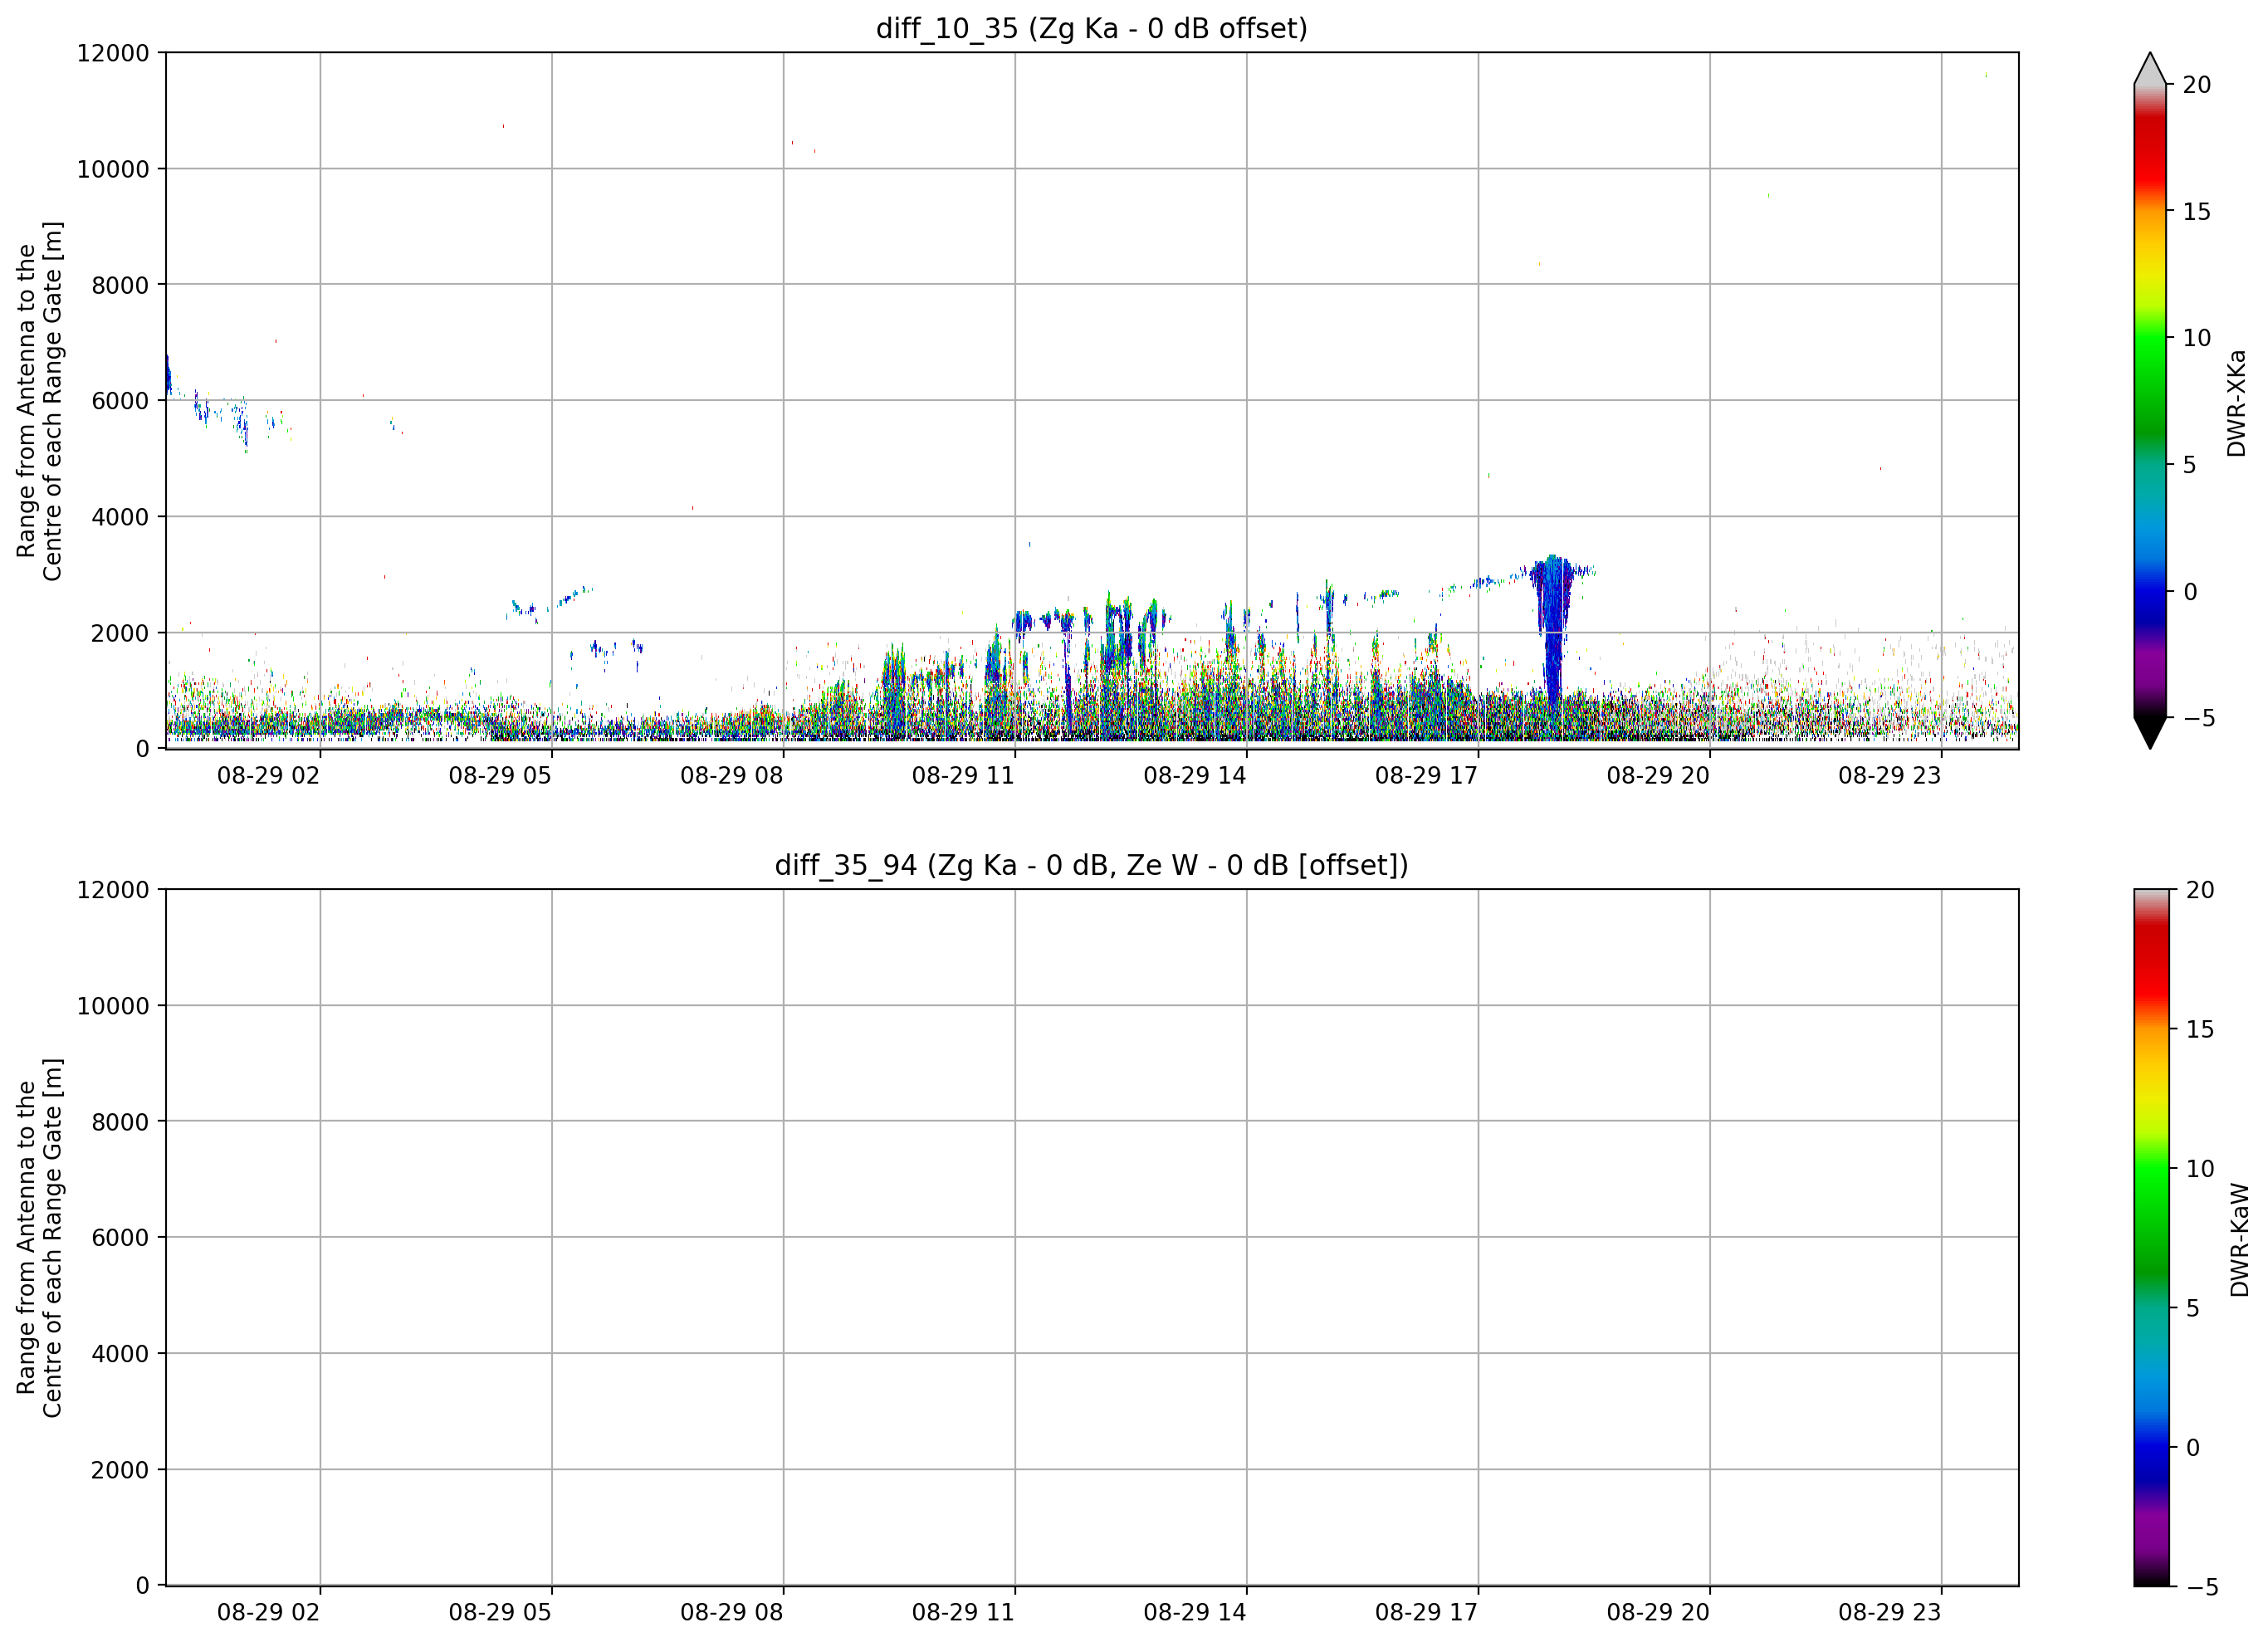The image size is (2268, 1642).
Task: Click the 20 tick on DWR-KaW colorbar
Action: (2199, 890)
